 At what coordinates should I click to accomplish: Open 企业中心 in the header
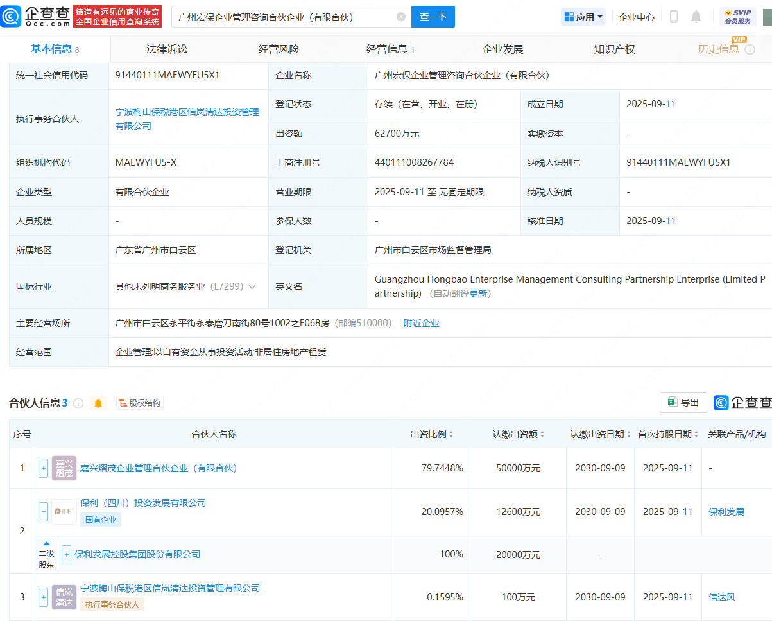637,17
